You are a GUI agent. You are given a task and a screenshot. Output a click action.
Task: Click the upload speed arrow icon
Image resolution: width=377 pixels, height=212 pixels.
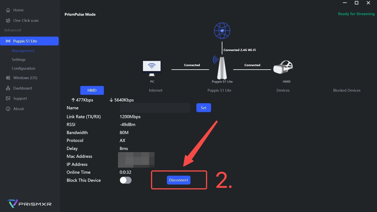tap(73, 100)
